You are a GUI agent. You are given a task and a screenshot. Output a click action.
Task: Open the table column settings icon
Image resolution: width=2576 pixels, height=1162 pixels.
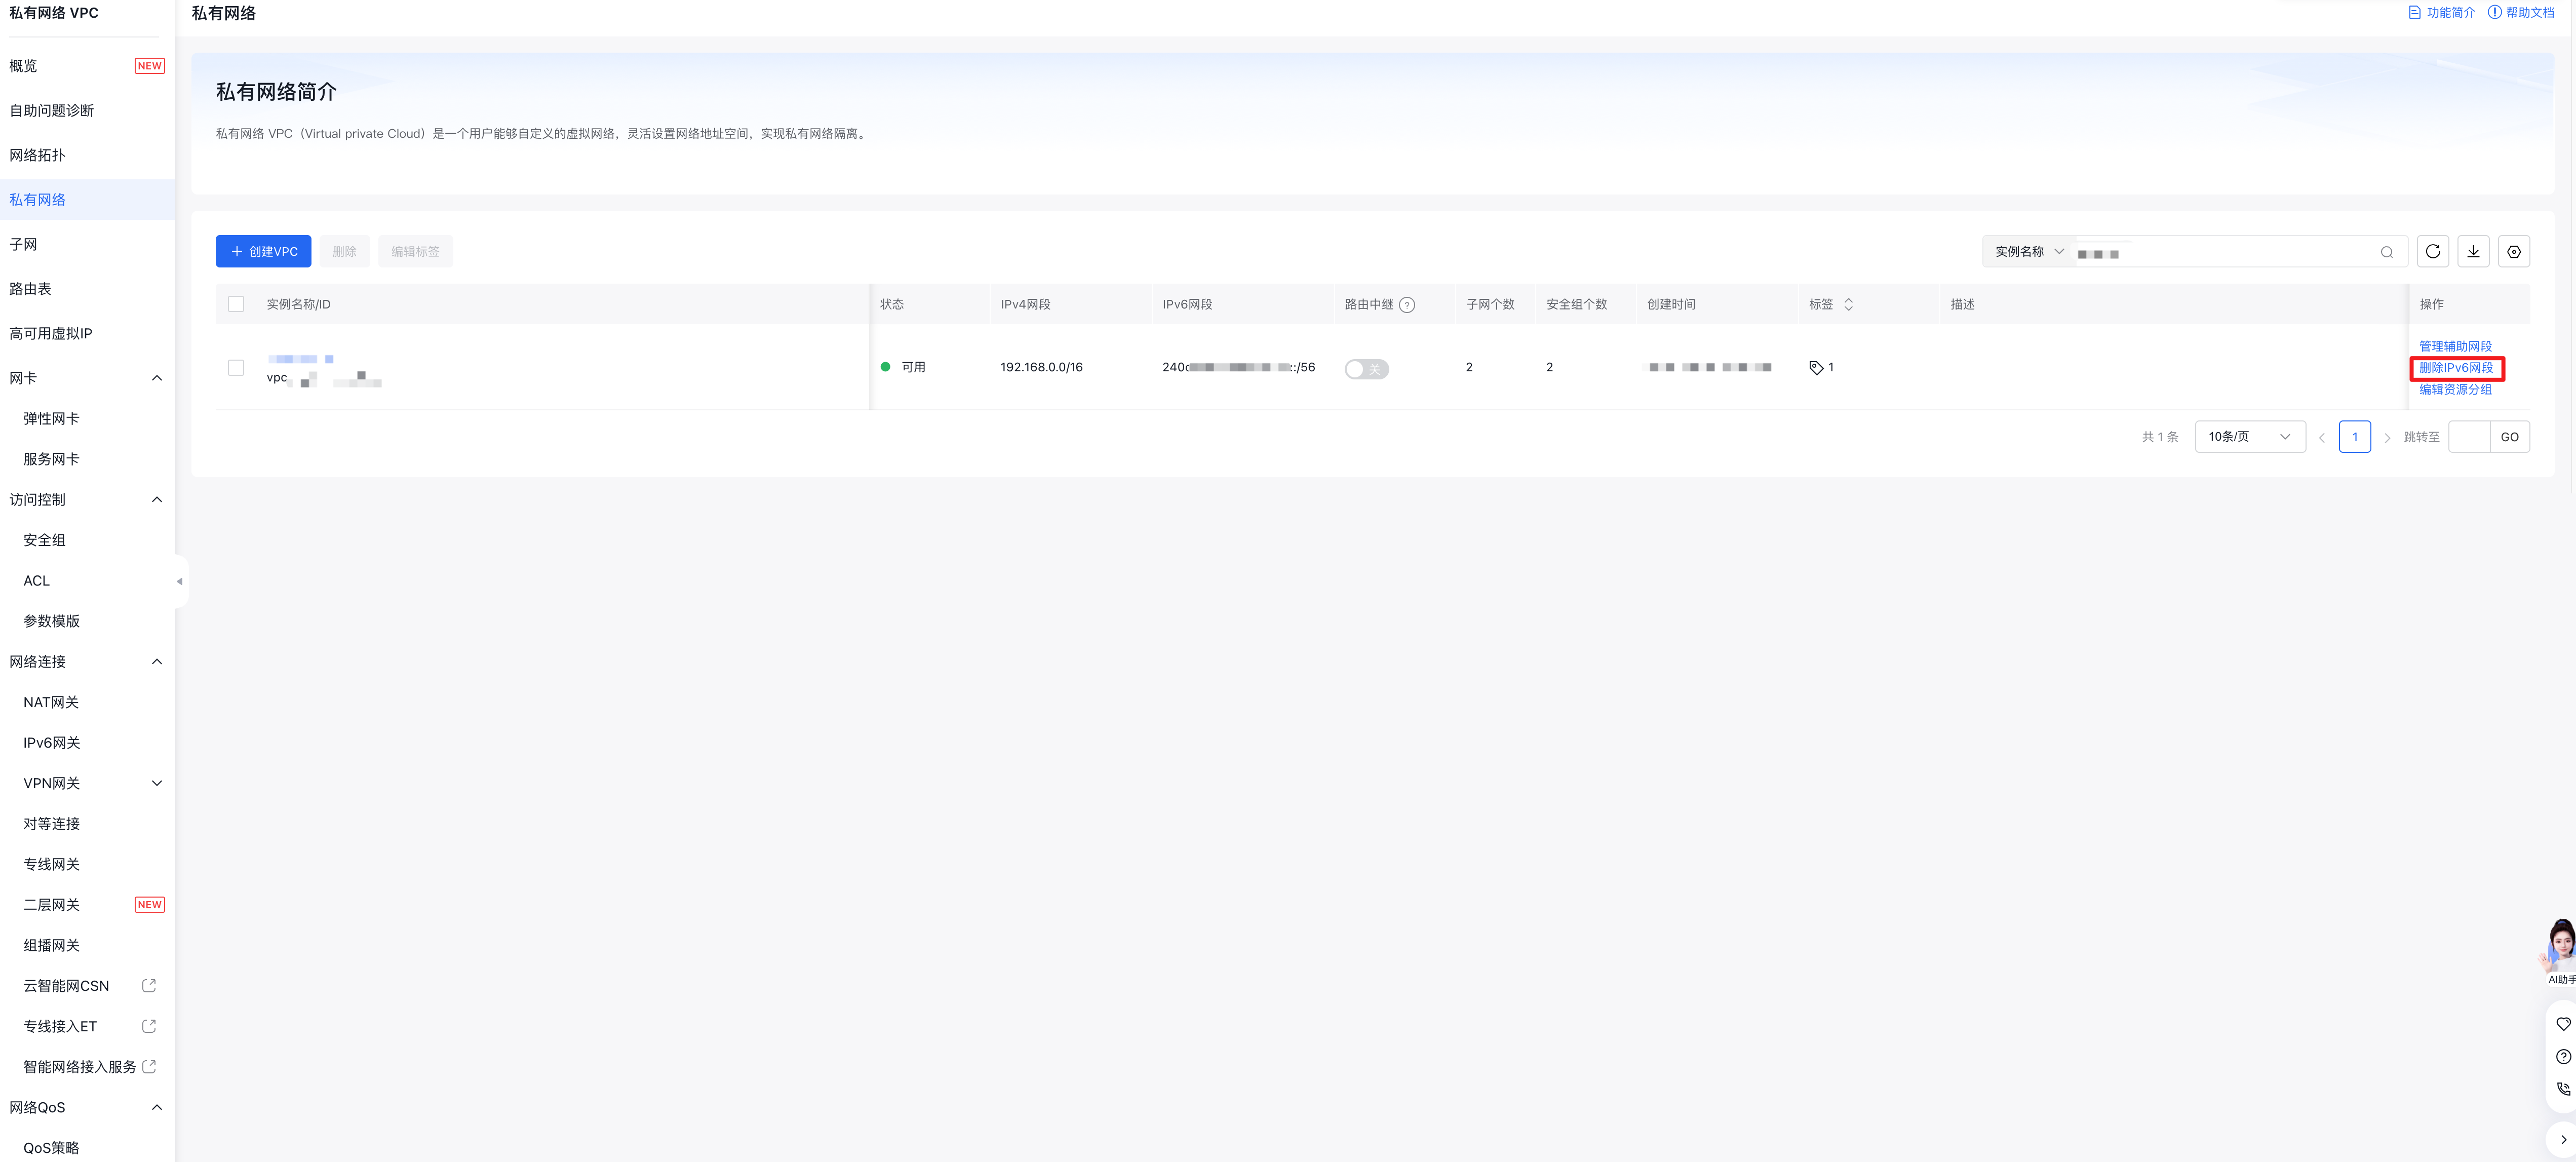2513,251
